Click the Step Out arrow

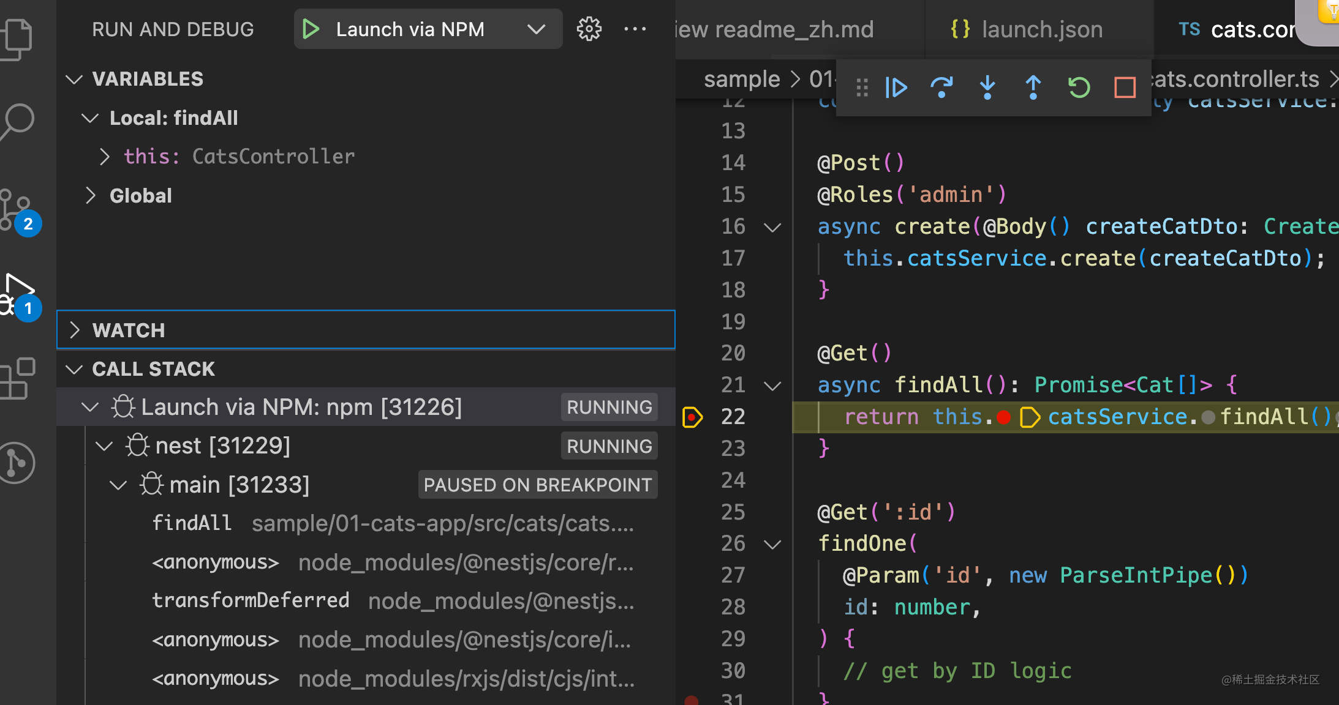[1033, 88]
